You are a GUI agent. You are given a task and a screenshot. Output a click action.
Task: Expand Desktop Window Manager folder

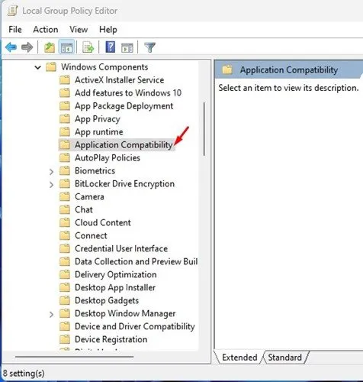(x=51, y=315)
